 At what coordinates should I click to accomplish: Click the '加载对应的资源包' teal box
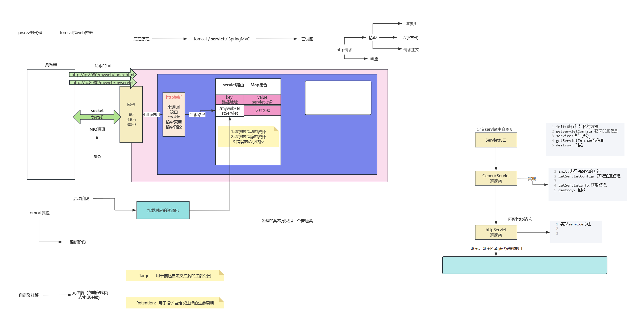click(163, 210)
